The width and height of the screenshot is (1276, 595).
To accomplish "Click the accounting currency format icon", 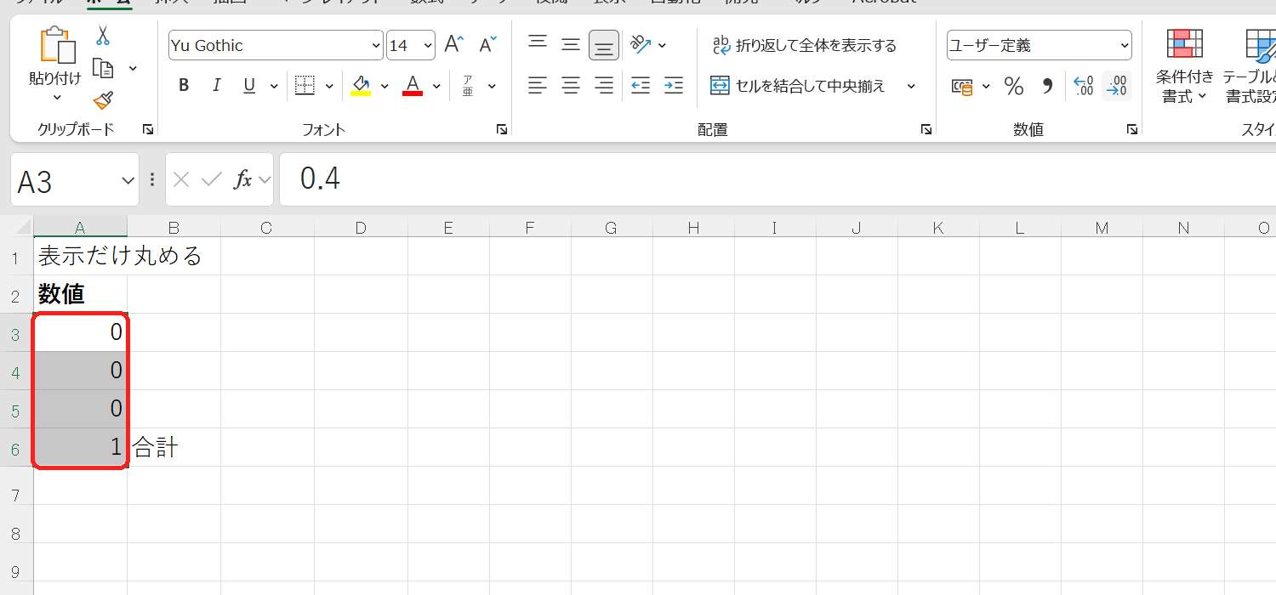I will pyautogui.click(x=962, y=86).
